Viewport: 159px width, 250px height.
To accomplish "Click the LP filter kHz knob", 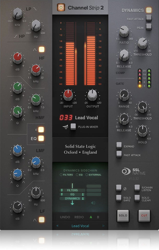I will (17, 13).
